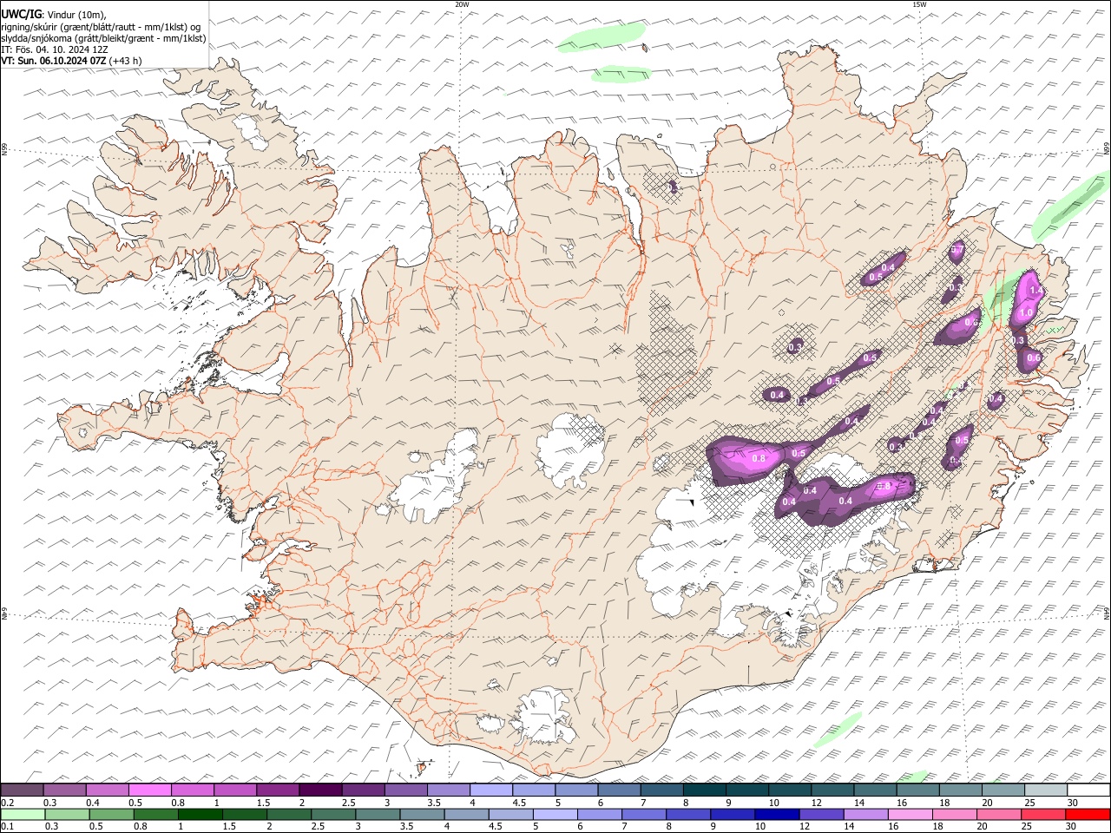Click the '14' label in upper legend row
The width and height of the screenshot is (1111, 833).
(x=858, y=803)
